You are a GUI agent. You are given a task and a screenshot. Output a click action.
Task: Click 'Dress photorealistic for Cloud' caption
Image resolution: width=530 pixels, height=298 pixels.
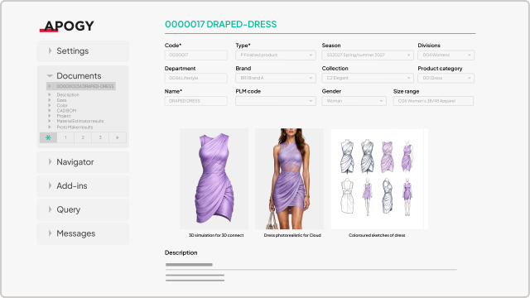pos(292,235)
